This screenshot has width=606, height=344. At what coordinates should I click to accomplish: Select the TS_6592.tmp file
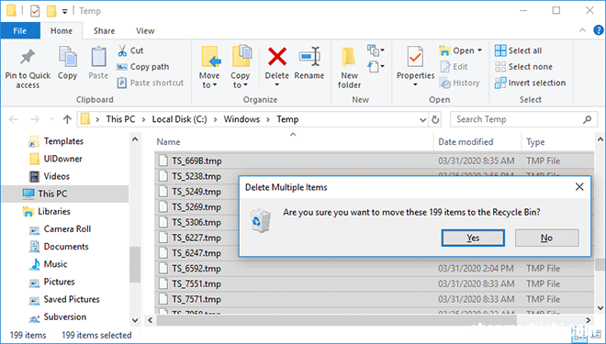pyautogui.click(x=374, y=269)
